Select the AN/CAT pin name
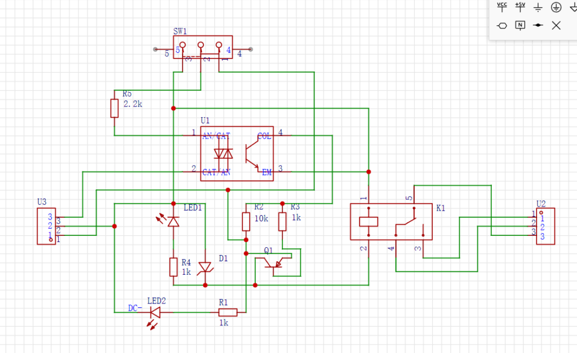This screenshot has height=353, width=577. [216, 136]
